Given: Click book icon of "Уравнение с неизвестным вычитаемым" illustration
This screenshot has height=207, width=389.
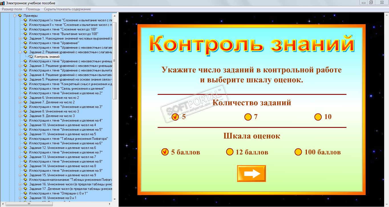Looking at the screenshot, I should [25, 70].
